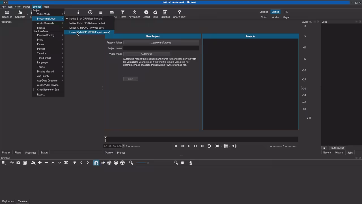
Task: Toggle Ripple Markers button
Action: pos(122,163)
